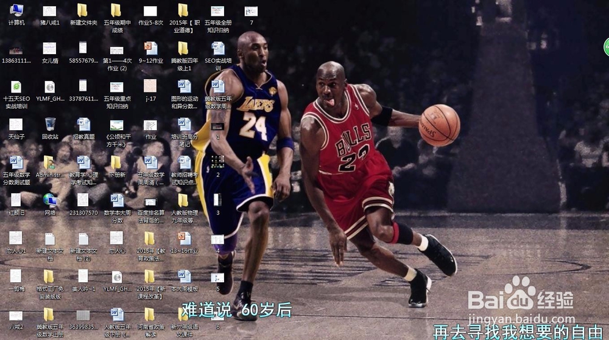Viewport: 609px width, 340px height.
Task: Open the 网络 network icon
Action: pos(50,201)
